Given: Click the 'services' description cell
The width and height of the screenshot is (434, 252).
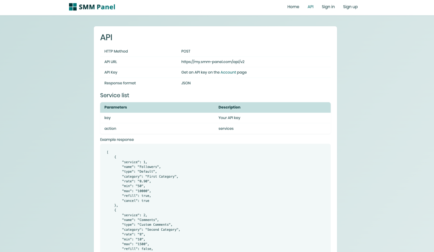Looking at the screenshot, I should [x=226, y=129].
